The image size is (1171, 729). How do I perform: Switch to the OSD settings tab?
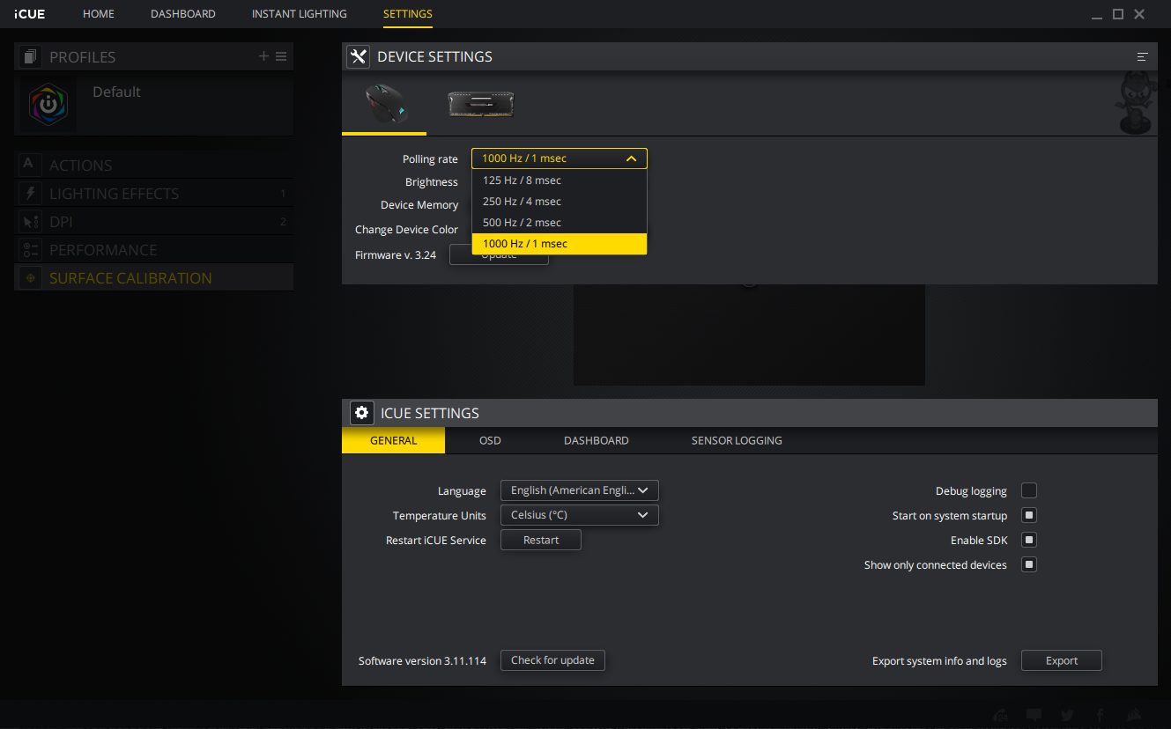tap(490, 440)
